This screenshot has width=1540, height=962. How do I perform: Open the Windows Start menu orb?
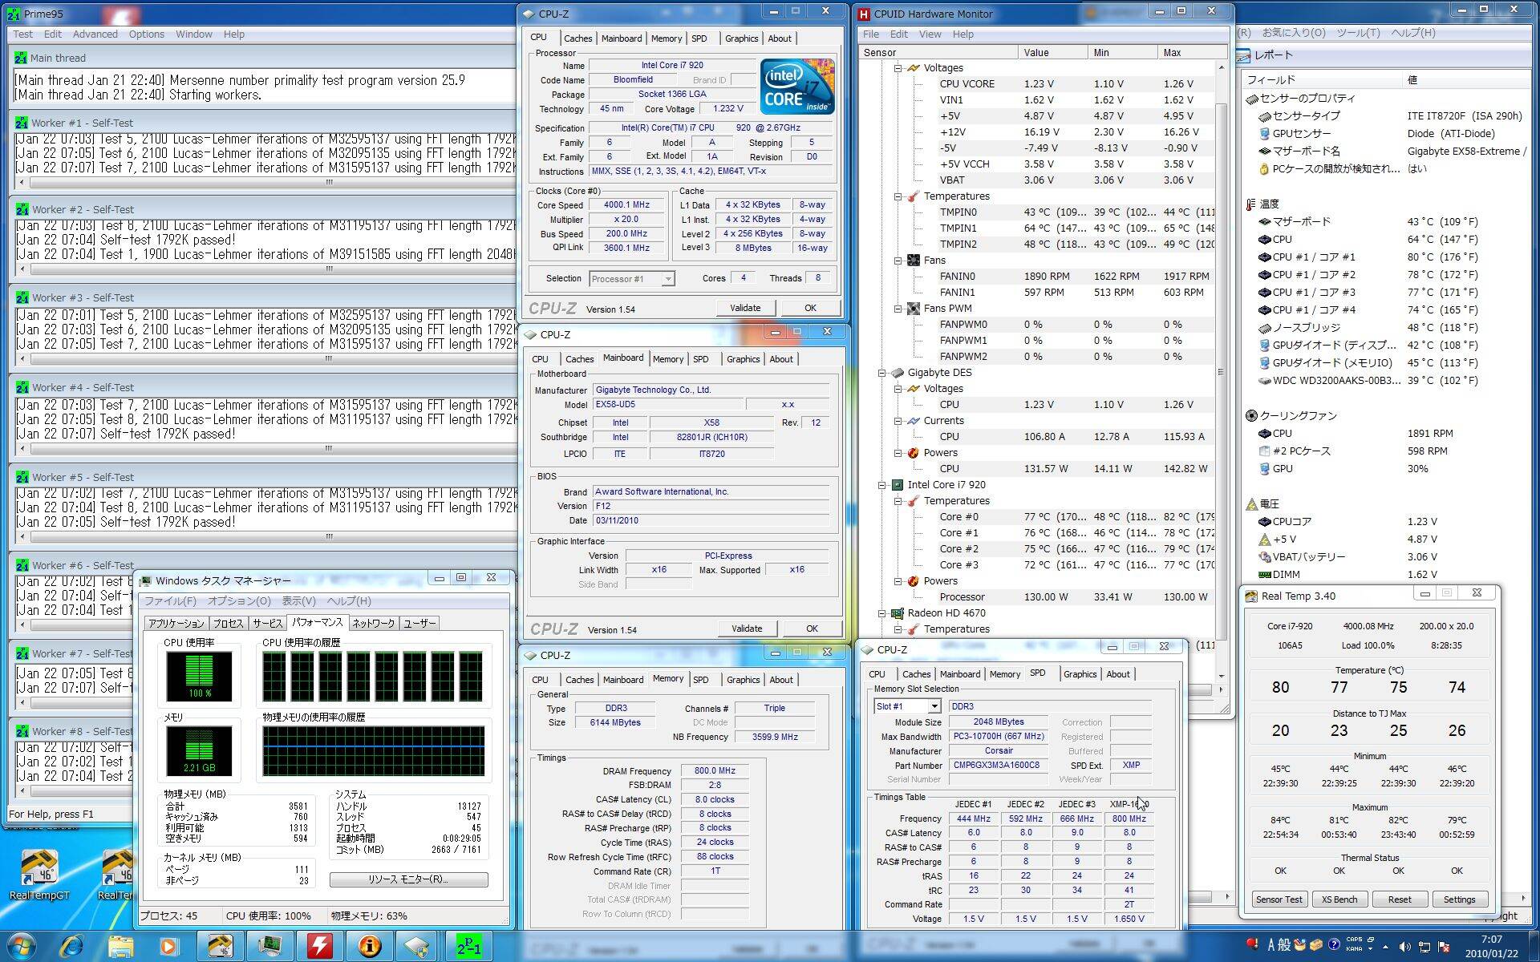pyautogui.click(x=22, y=946)
